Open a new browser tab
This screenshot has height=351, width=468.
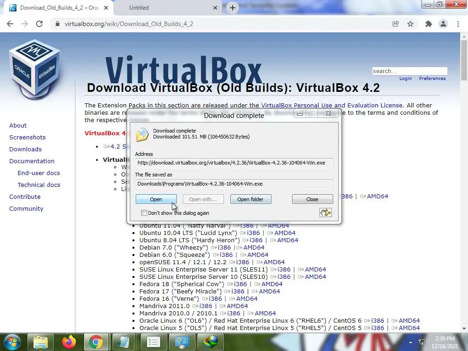[x=233, y=8]
